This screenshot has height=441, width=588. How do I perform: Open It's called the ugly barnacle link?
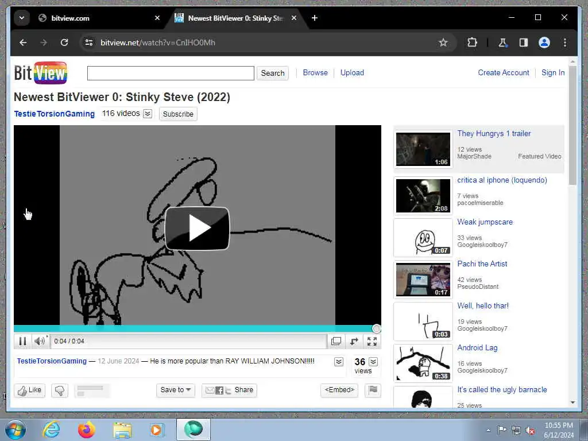pyautogui.click(x=502, y=390)
